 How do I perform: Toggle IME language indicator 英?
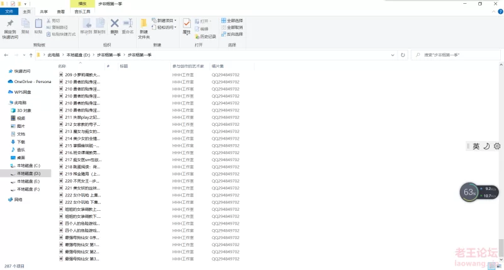coord(476,147)
